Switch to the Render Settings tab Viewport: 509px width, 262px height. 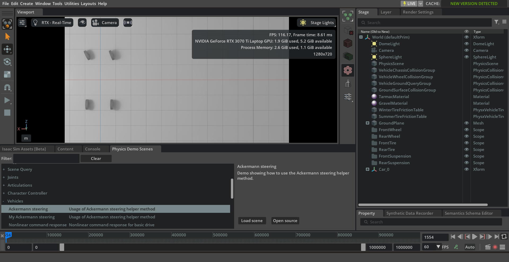[418, 12]
